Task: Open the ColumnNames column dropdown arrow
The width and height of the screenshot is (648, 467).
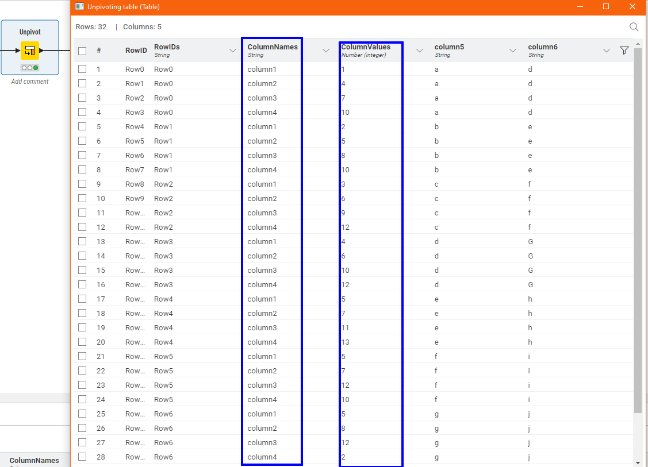Action: 326,51
